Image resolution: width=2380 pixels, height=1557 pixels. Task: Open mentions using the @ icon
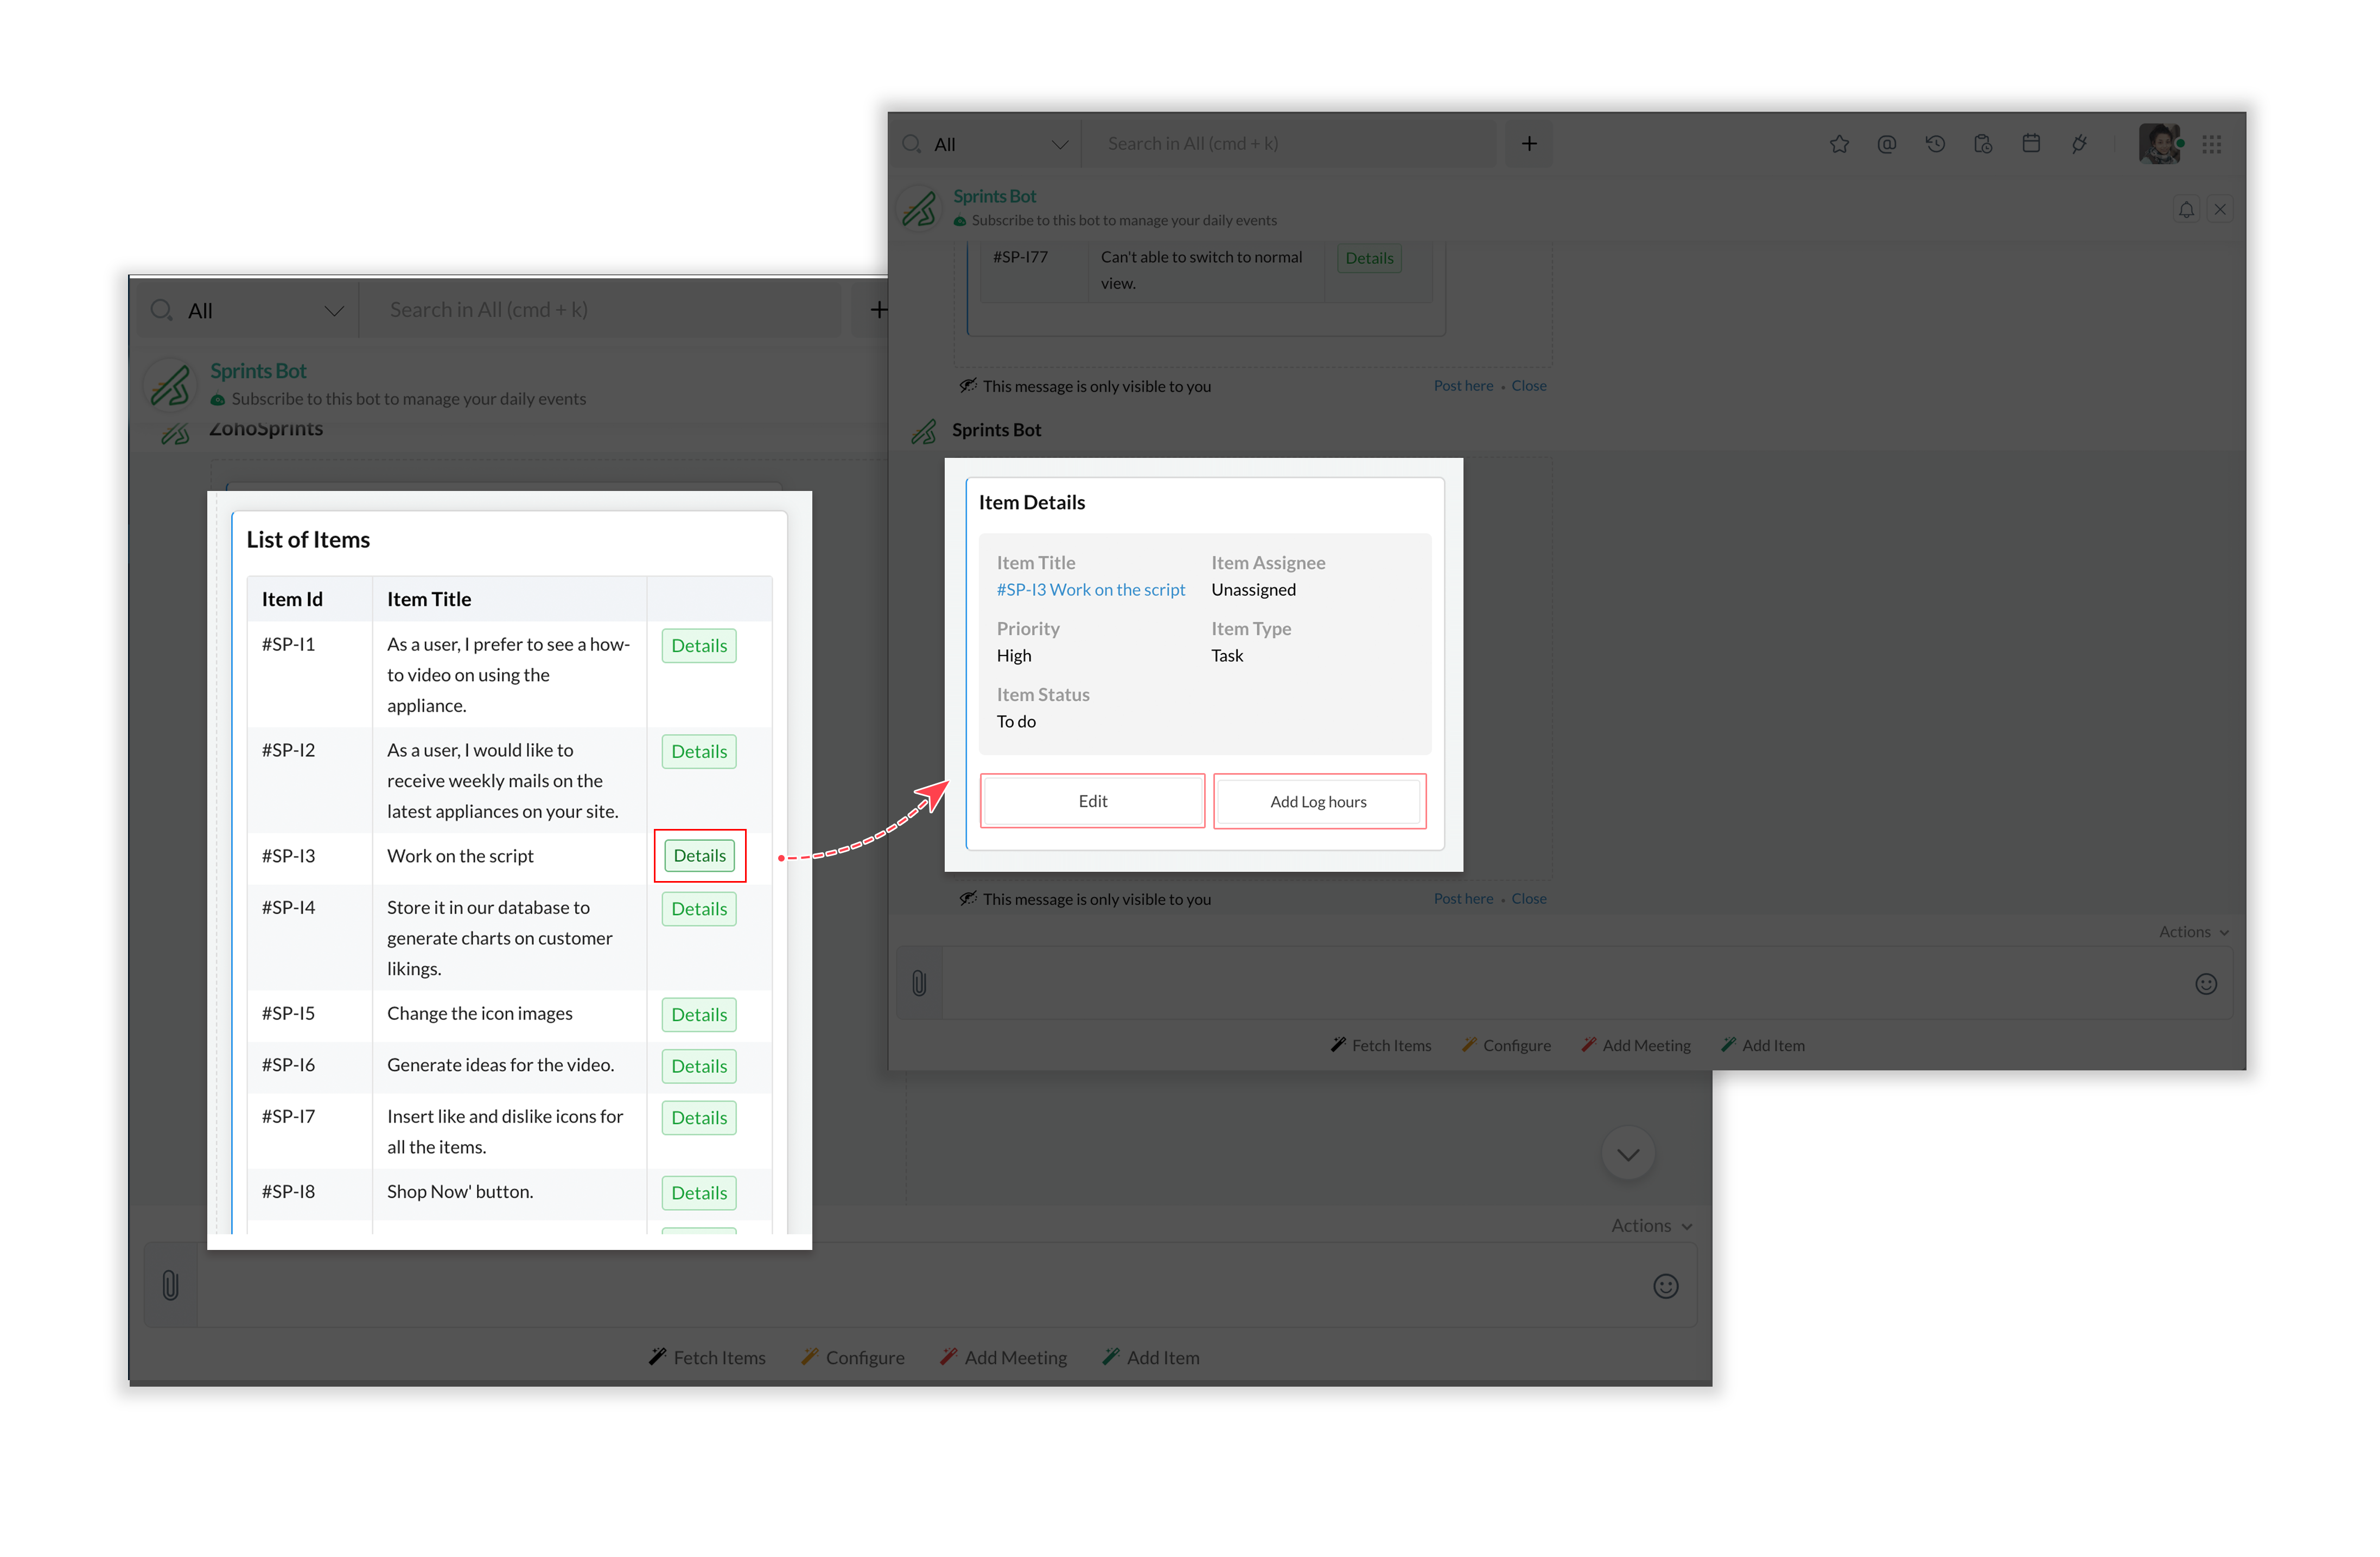click(1886, 144)
